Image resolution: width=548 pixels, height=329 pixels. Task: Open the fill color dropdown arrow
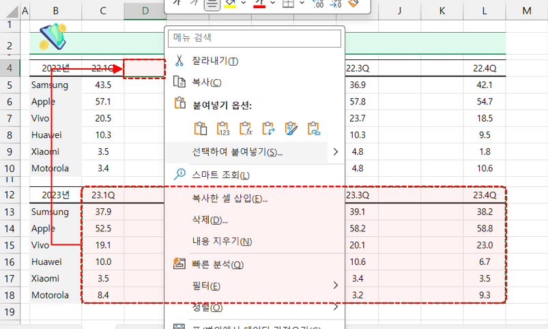click(x=244, y=3)
